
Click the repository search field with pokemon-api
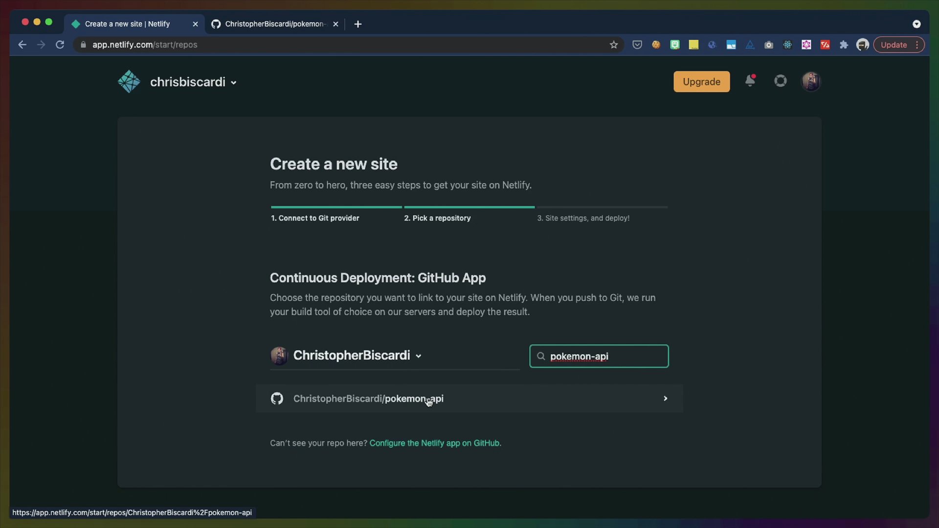pos(599,356)
